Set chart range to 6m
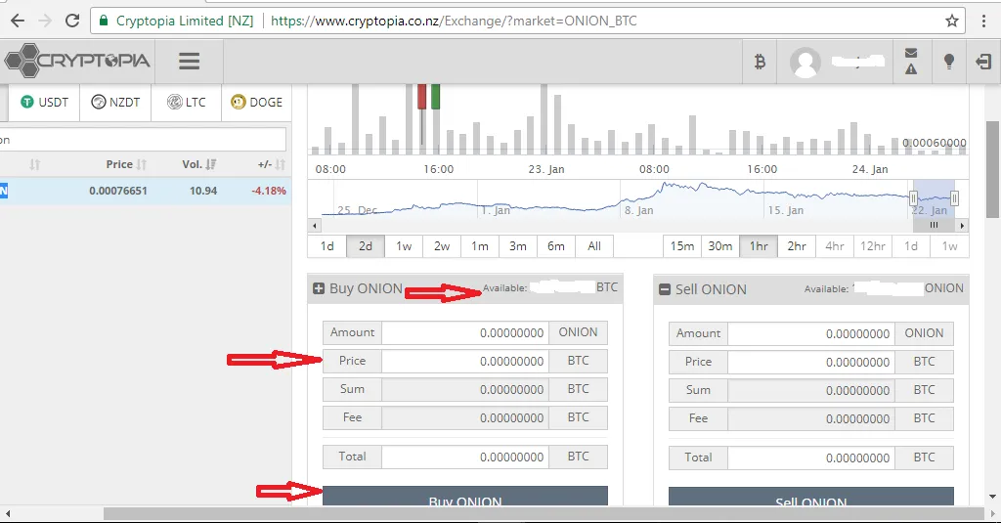1001x523 pixels. [556, 246]
